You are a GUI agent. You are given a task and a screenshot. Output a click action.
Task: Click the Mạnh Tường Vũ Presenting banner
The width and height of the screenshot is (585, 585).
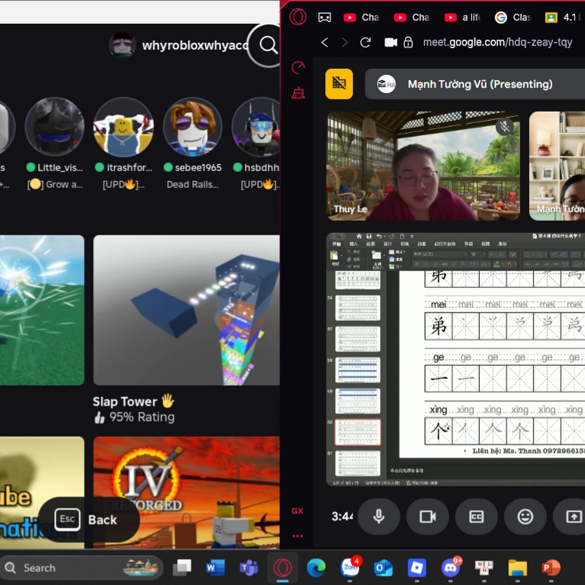pos(475,84)
